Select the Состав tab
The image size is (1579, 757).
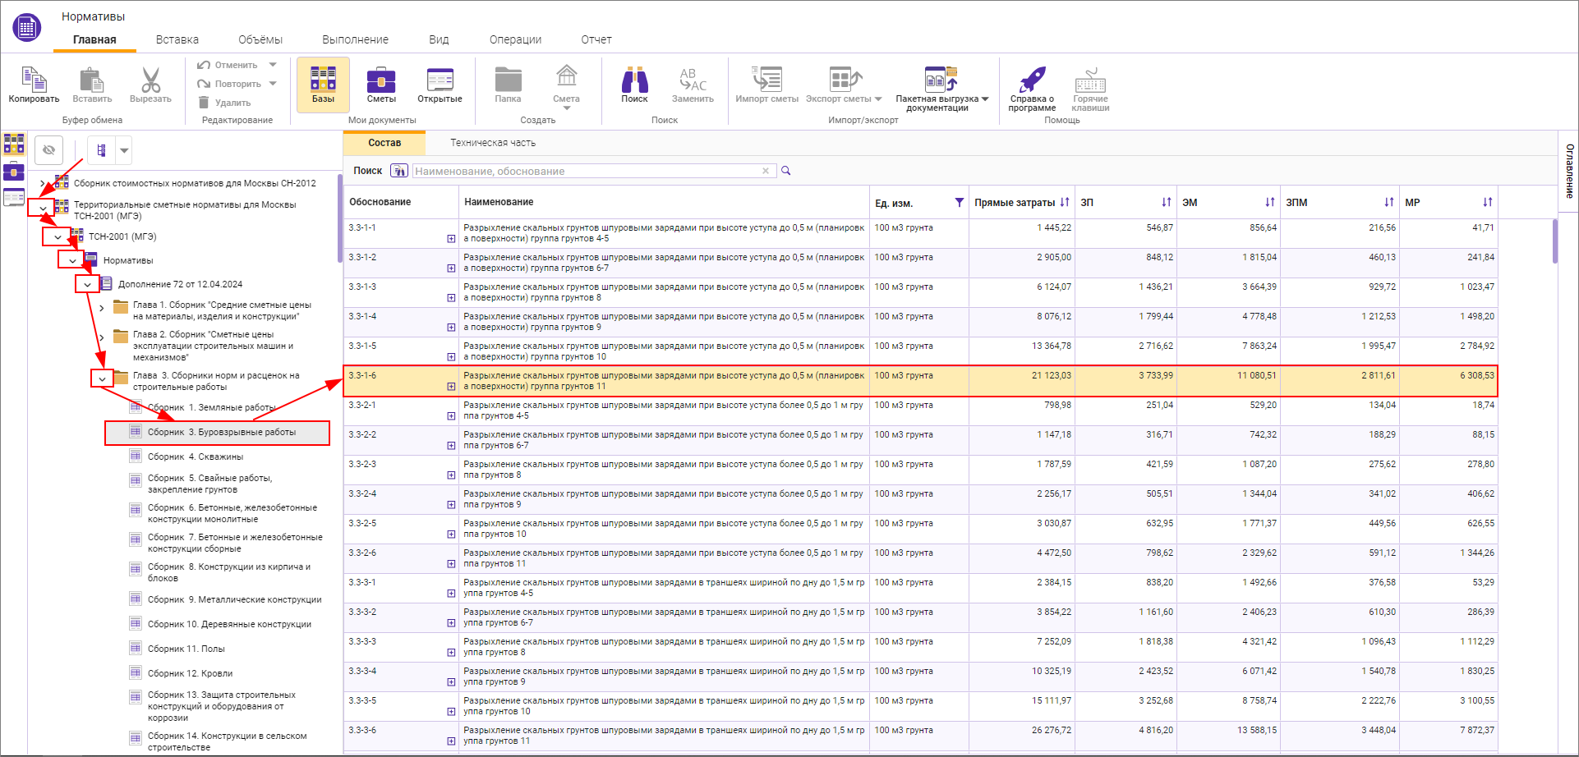[384, 143]
